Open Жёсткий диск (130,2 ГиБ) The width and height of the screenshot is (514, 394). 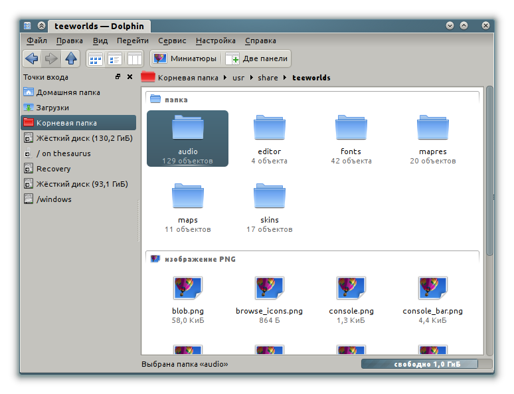78,138
